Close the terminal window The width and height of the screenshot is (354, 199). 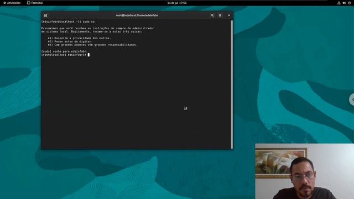tap(229, 15)
